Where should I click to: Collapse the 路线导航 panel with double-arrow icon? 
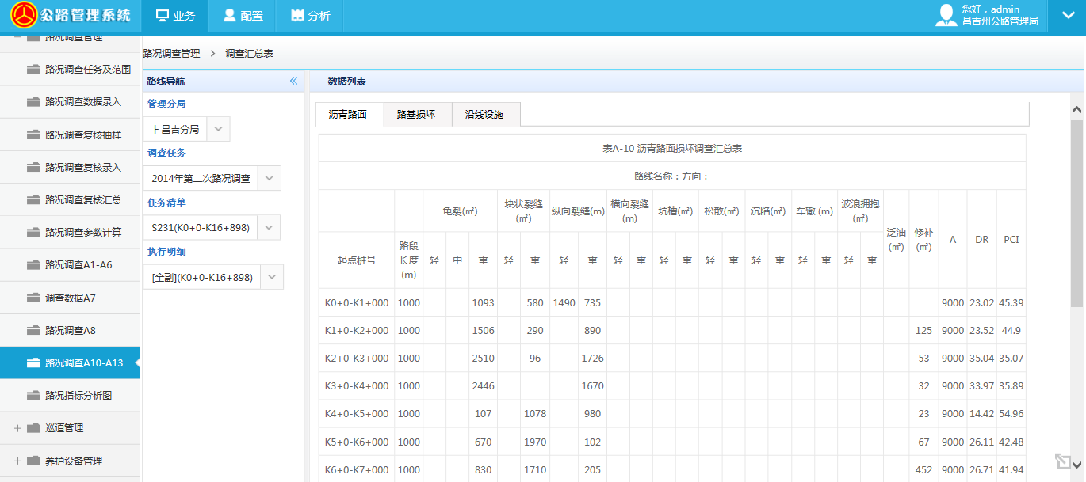(x=293, y=82)
